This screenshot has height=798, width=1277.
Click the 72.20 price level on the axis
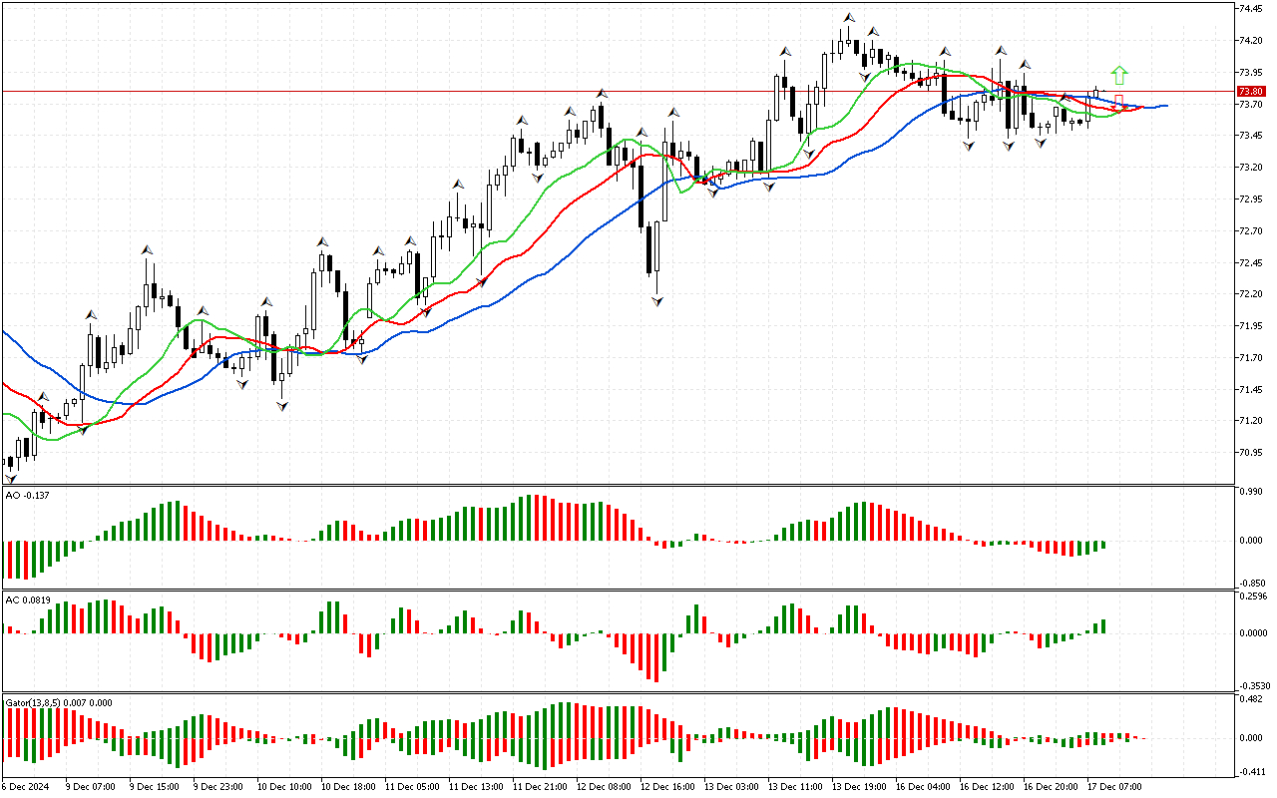(x=1251, y=294)
